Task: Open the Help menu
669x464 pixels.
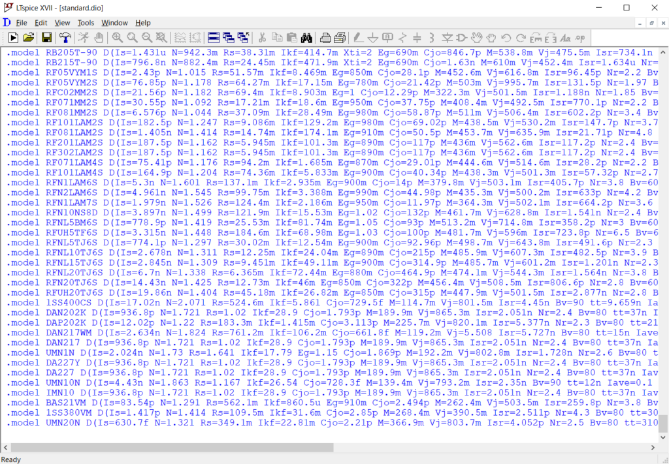Action: click(x=142, y=23)
